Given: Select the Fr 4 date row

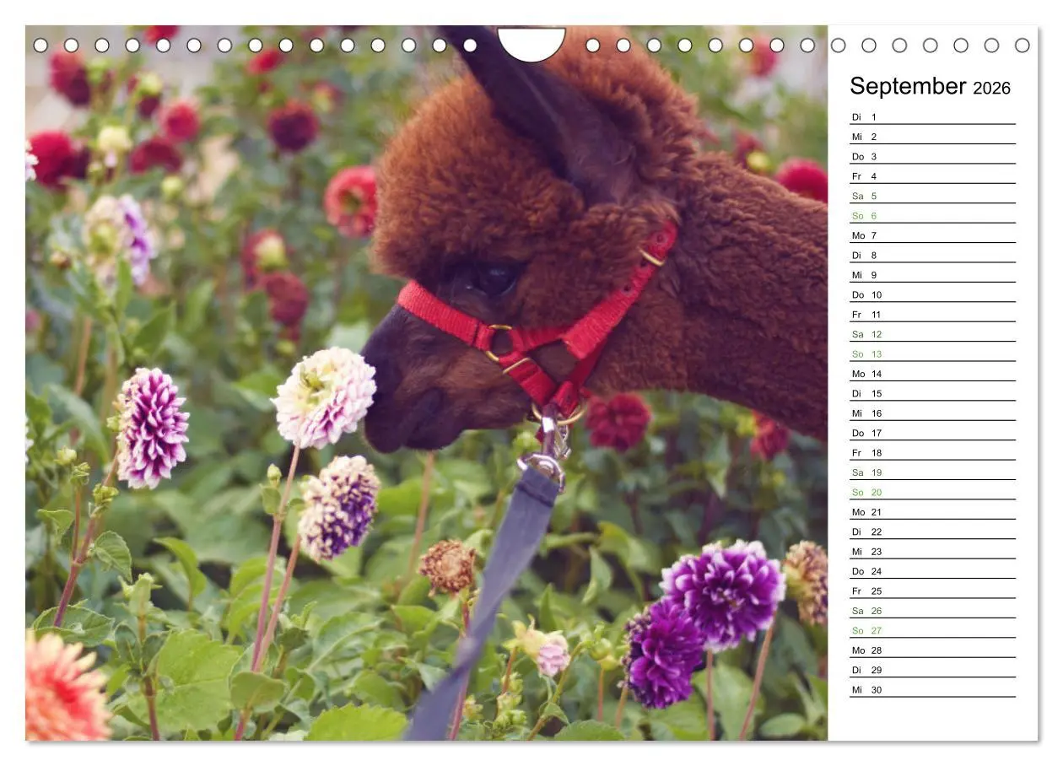Looking at the screenshot, I should click(x=932, y=175).
